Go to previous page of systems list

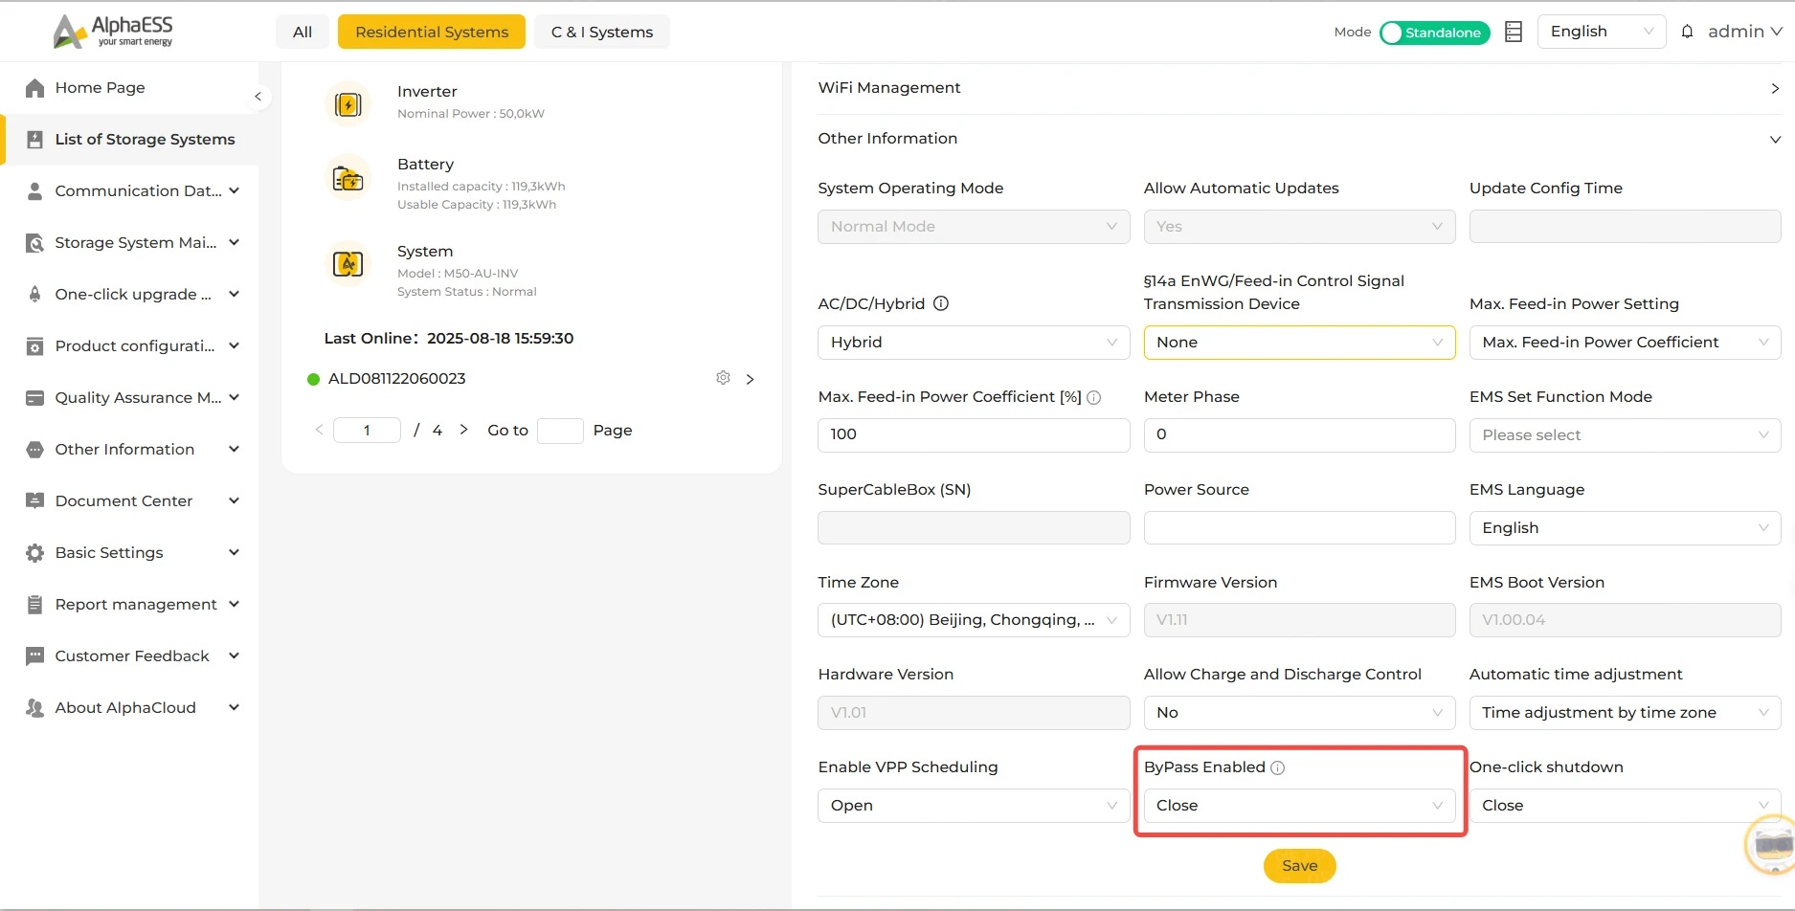(x=319, y=430)
